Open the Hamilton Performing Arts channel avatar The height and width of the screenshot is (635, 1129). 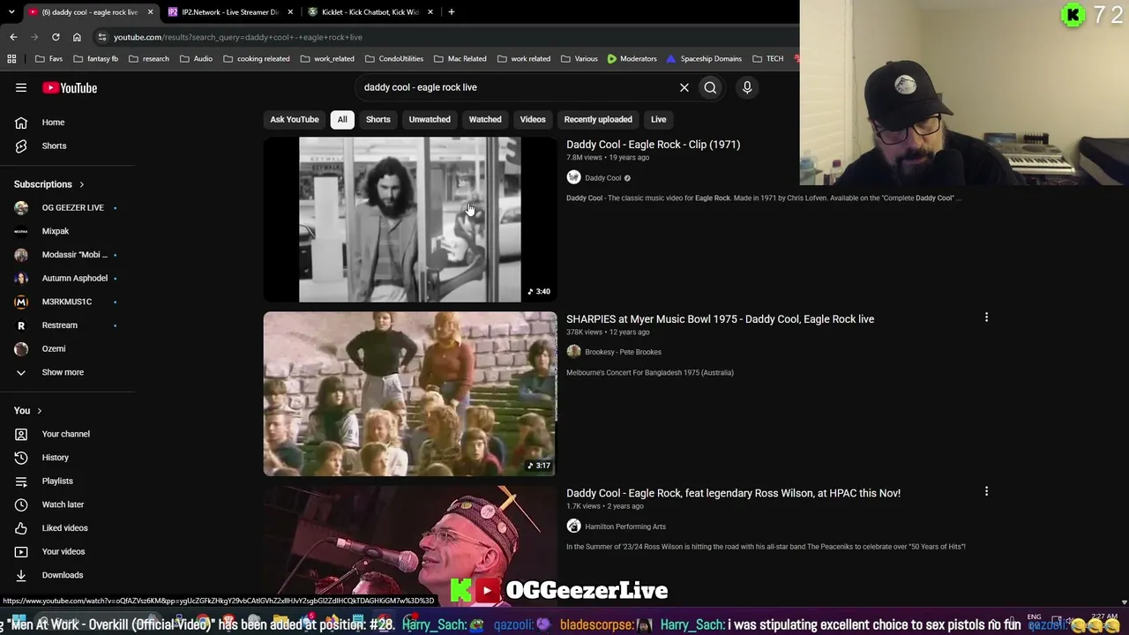pos(573,527)
